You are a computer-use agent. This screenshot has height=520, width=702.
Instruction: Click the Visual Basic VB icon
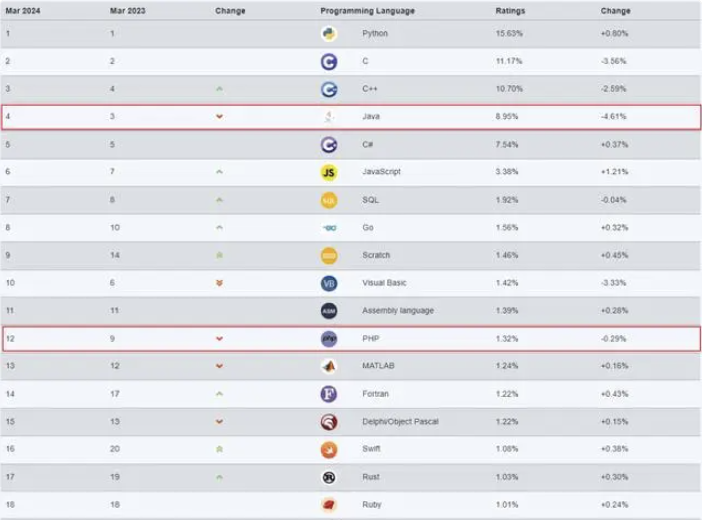(329, 283)
